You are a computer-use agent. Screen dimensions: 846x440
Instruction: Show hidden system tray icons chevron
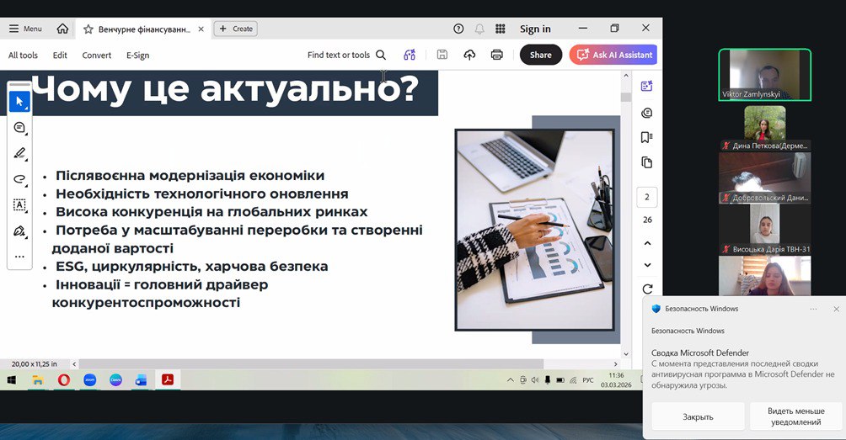tap(511, 380)
